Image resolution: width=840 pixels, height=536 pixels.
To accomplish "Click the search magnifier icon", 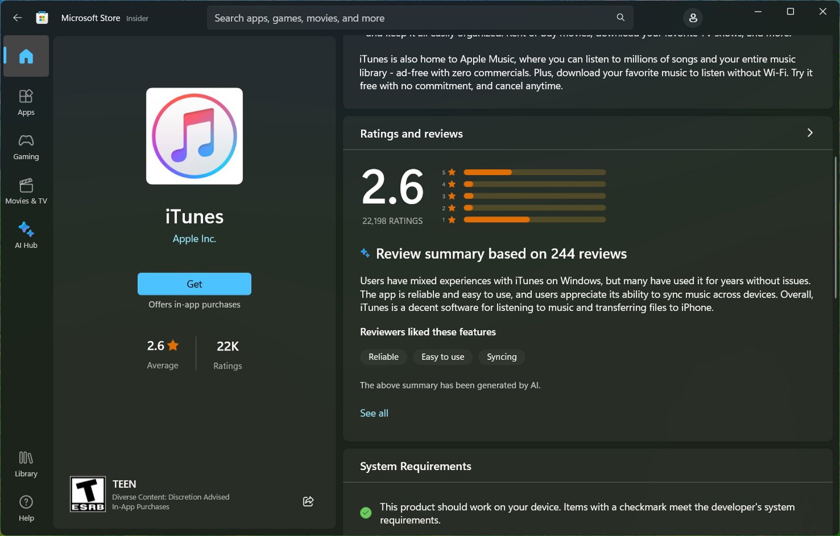I will click(621, 18).
